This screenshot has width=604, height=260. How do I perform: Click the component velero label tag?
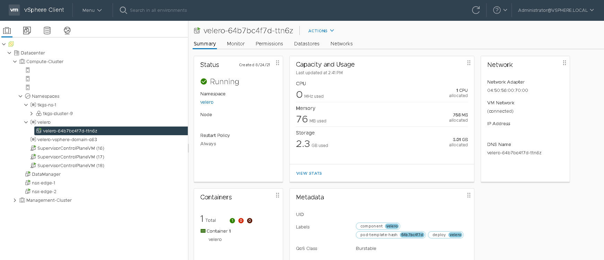click(x=378, y=226)
